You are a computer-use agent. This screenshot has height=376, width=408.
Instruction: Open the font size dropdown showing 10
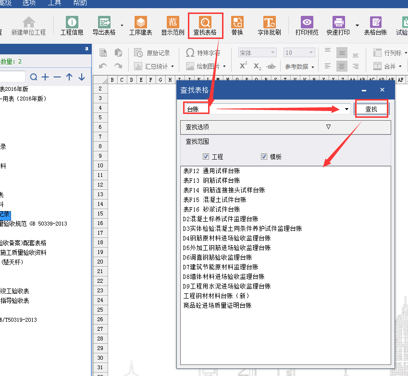[x=311, y=53]
